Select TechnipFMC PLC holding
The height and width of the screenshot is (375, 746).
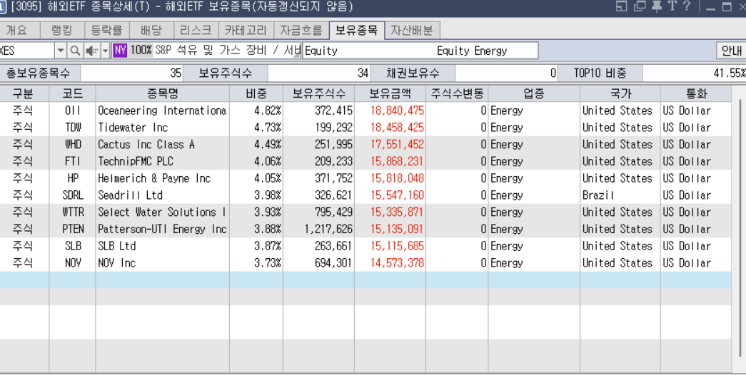click(136, 162)
